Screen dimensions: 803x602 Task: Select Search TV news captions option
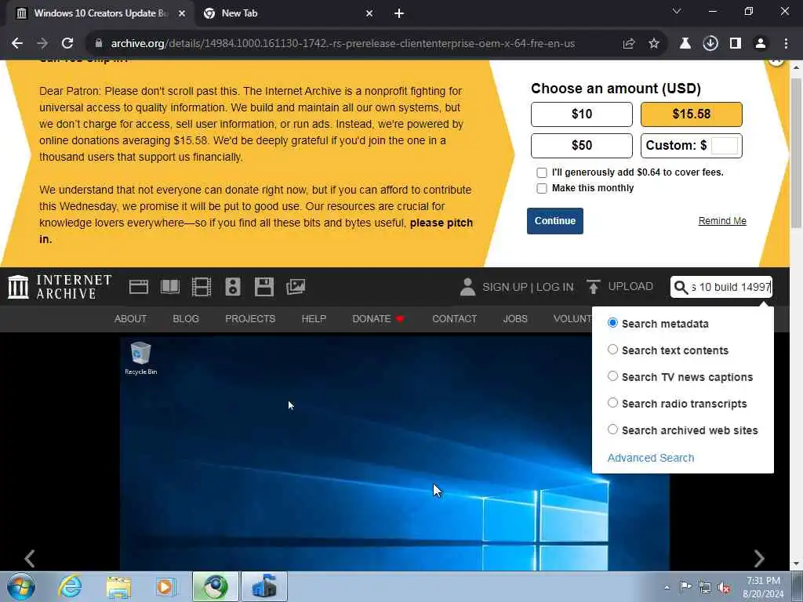612,376
